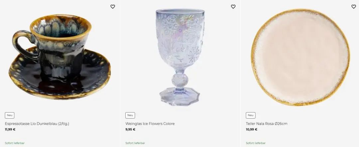Open the Ice Flowers wine glass product image
359x147 pixels.
click(x=180, y=57)
